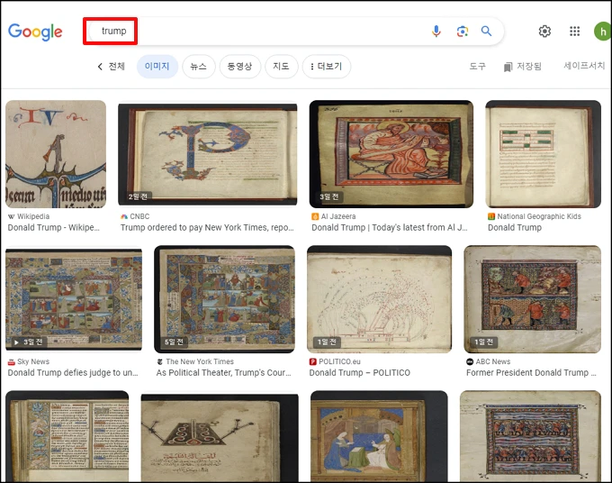612x483 pixels.
Task: Click 'Donald Trump' under National Geographic Kids
Action: (x=515, y=227)
